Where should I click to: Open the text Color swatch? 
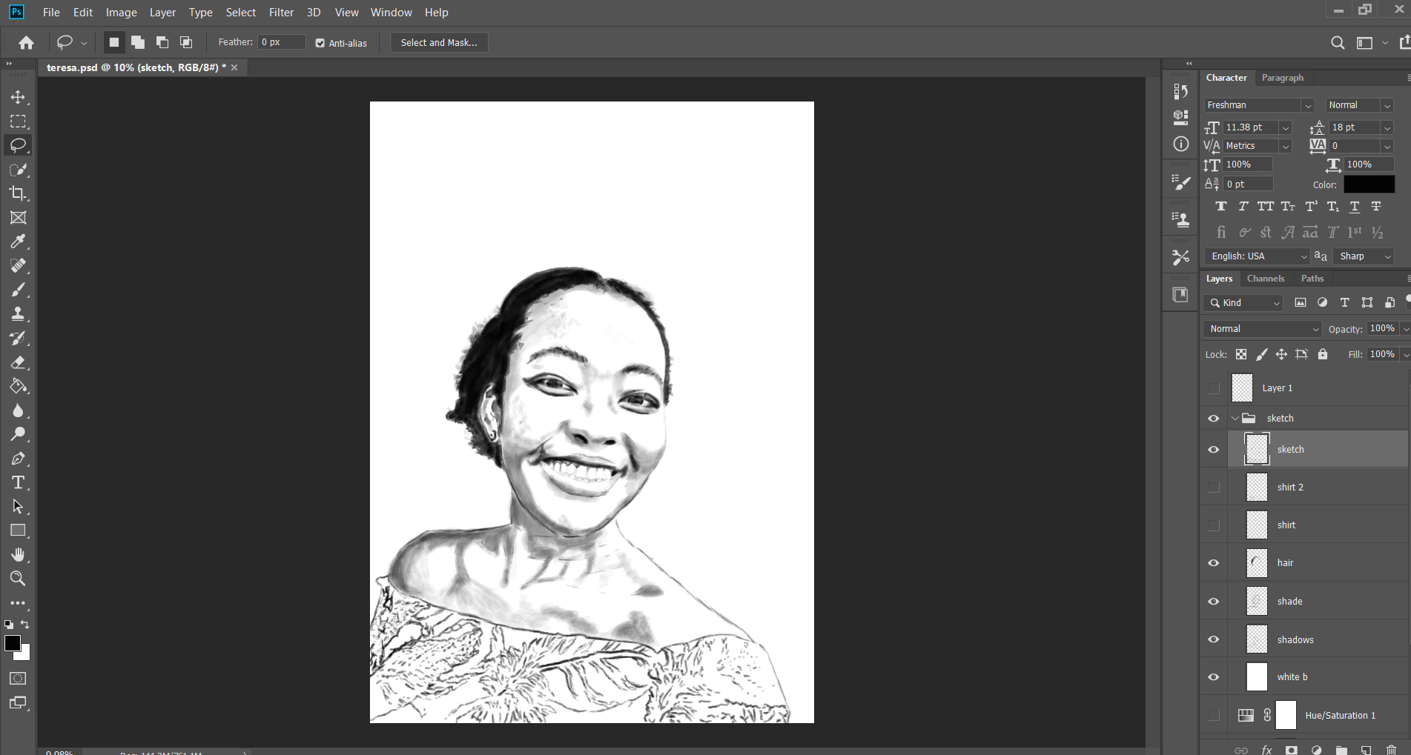tap(1369, 184)
